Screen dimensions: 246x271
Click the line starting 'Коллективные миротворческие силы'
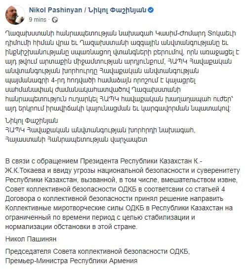click(x=119, y=208)
